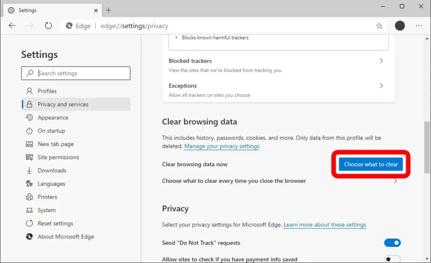
Task: Click the Search settings field
Action: (x=76, y=73)
